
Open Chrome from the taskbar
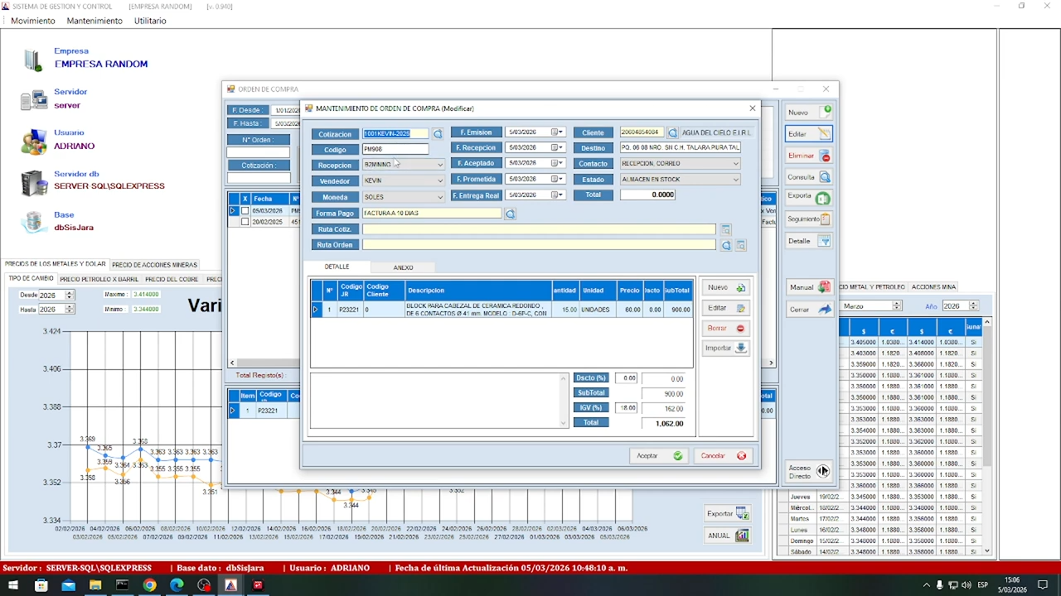tap(149, 585)
